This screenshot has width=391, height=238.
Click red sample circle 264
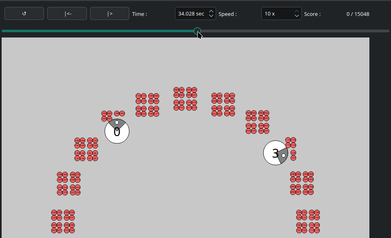pyautogui.click(x=104, y=113)
